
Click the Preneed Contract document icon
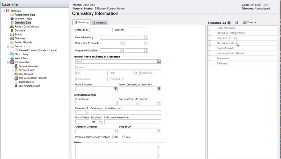(16, 50)
